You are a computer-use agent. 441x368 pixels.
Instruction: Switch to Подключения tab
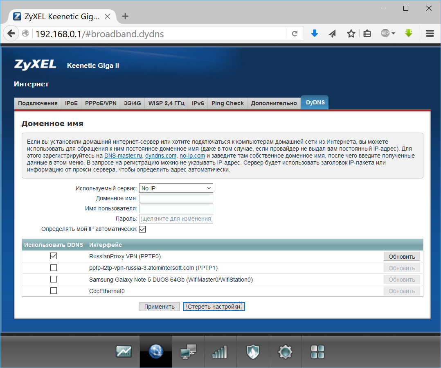[x=38, y=103]
